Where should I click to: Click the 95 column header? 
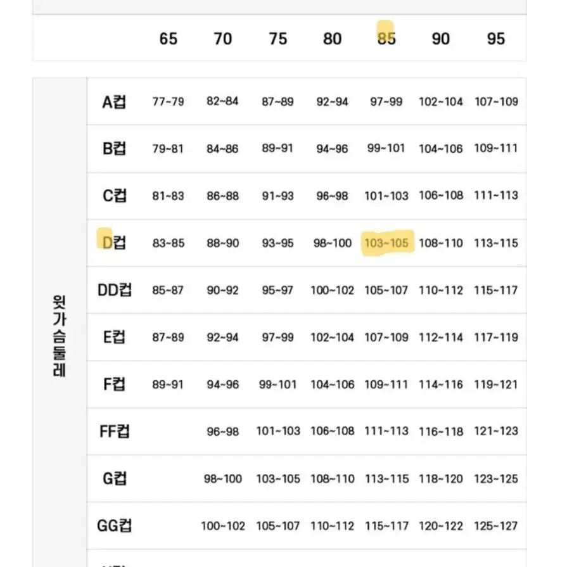(496, 39)
